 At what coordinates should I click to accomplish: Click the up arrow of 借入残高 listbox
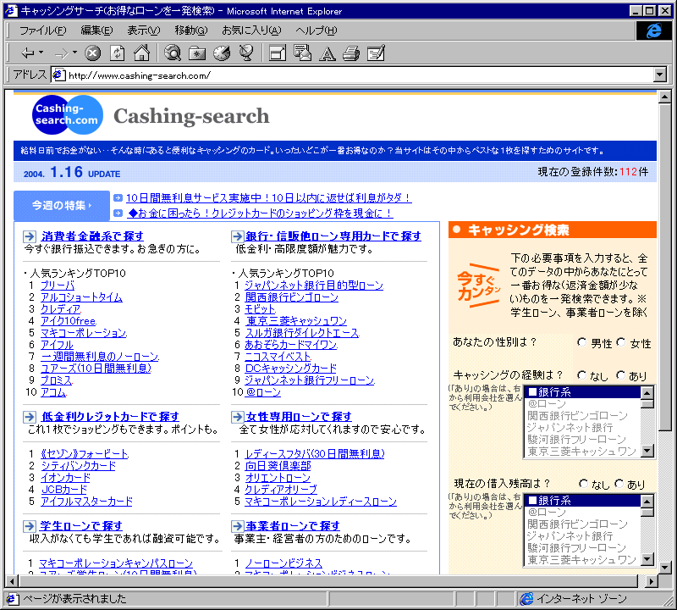pyautogui.click(x=647, y=501)
